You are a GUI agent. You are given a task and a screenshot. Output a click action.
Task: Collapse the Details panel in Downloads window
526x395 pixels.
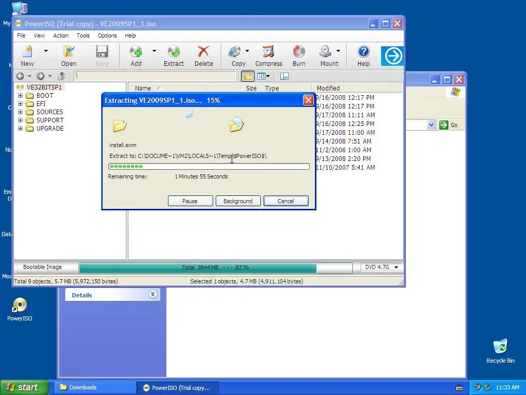(153, 294)
